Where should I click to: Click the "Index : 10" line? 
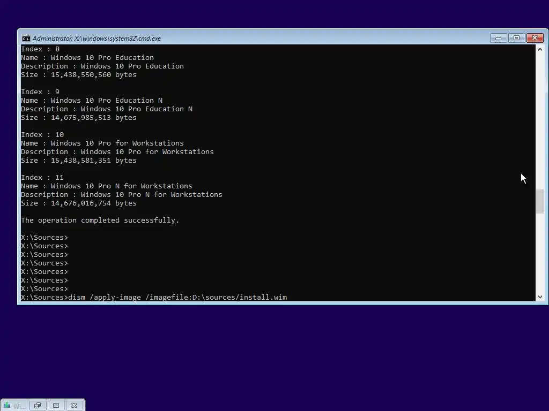point(42,134)
